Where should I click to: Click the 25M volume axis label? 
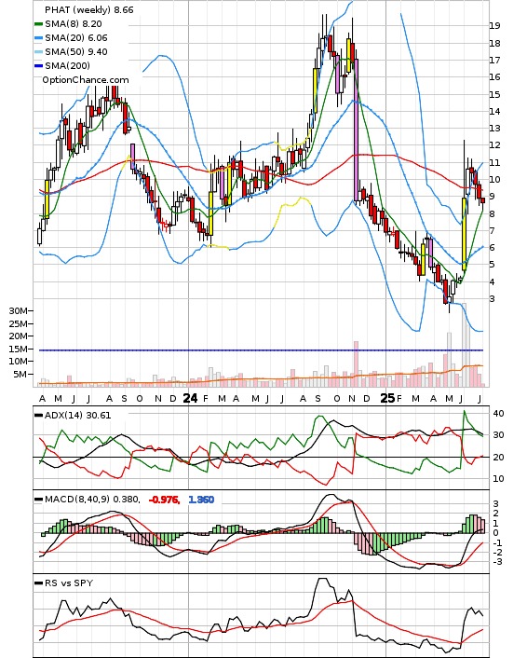pos(19,324)
